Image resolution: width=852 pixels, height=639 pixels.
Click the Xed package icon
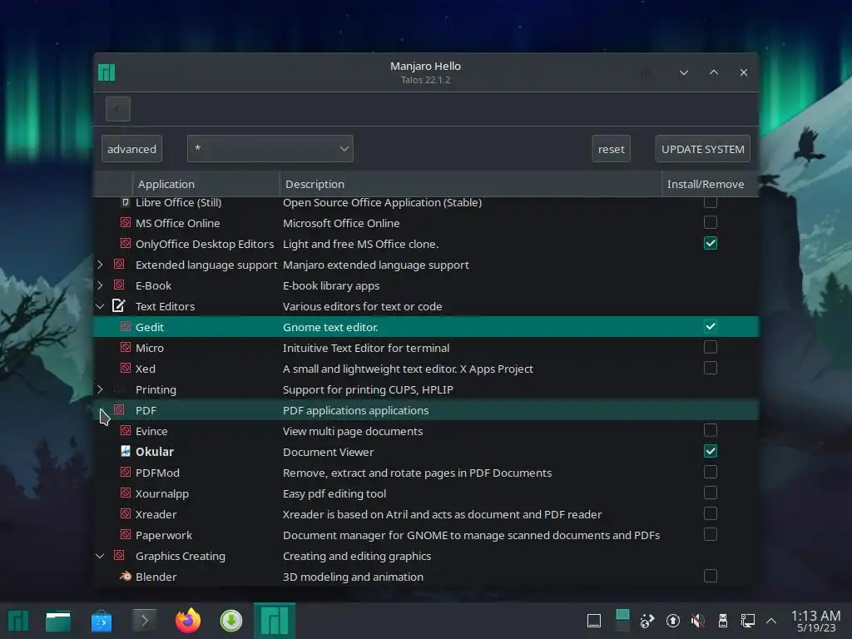[x=126, y=369]
